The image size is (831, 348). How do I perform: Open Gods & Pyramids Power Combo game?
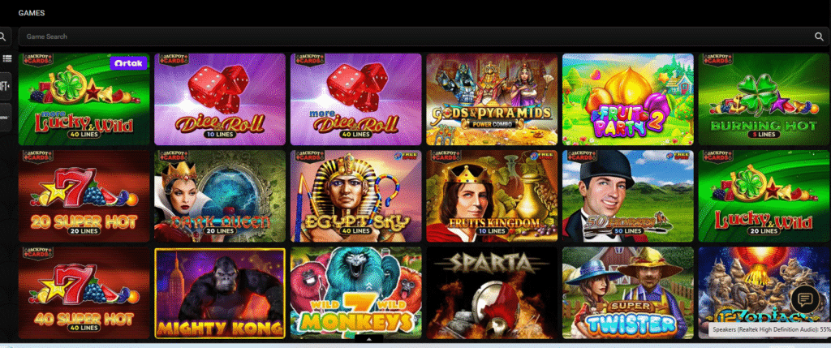(x=492, y=99)
